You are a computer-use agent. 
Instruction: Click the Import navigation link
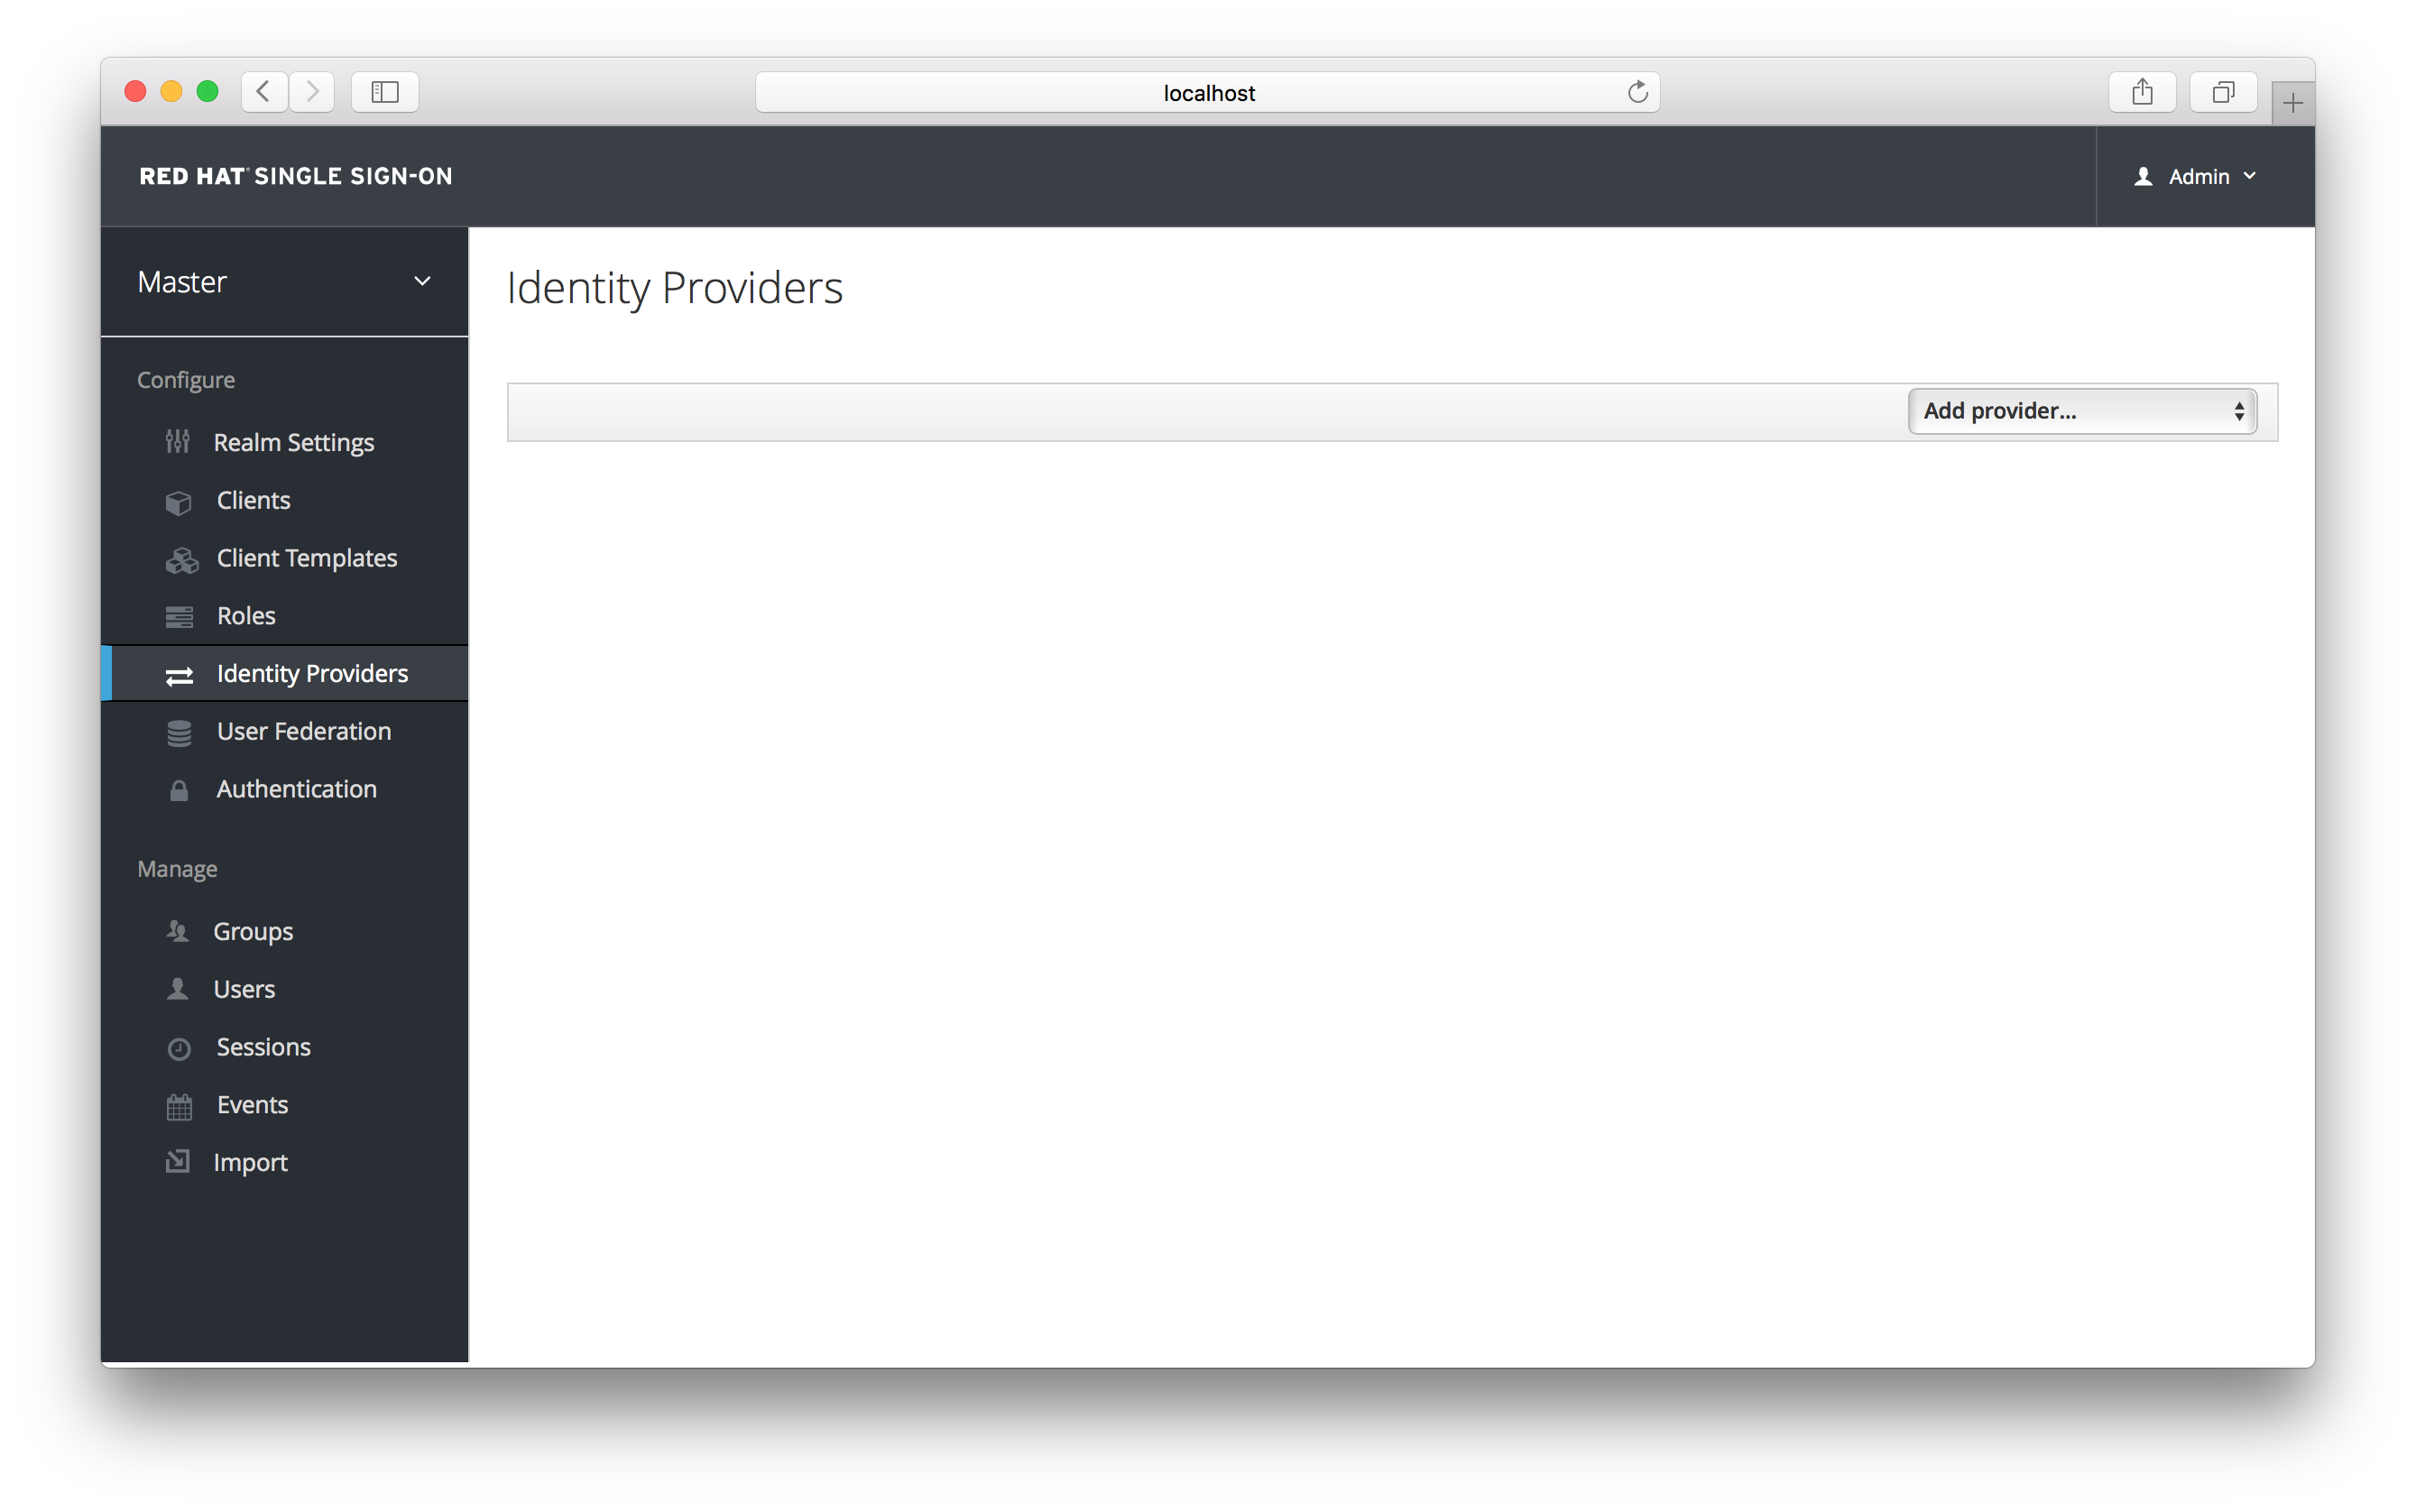click(253, 1160)
